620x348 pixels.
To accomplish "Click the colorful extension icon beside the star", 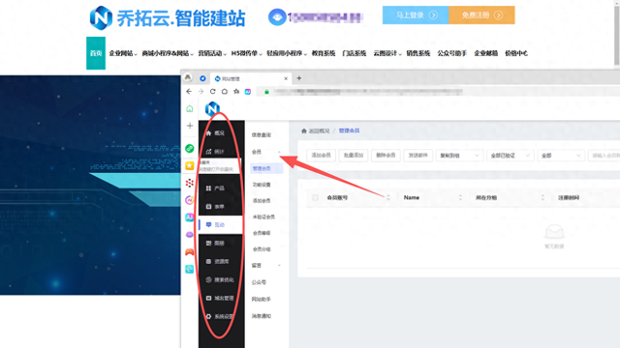I will point(248,92).
